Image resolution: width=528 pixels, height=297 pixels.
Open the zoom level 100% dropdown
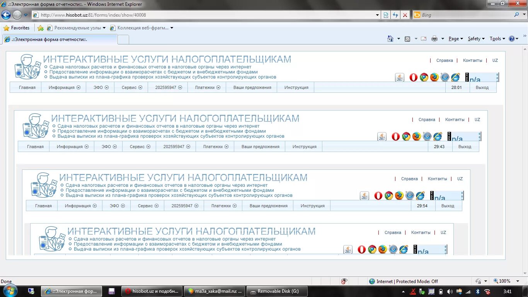tap(518, 281)
